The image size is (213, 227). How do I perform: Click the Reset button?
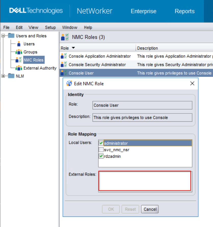pyautogui.click(x=130, y=209)
